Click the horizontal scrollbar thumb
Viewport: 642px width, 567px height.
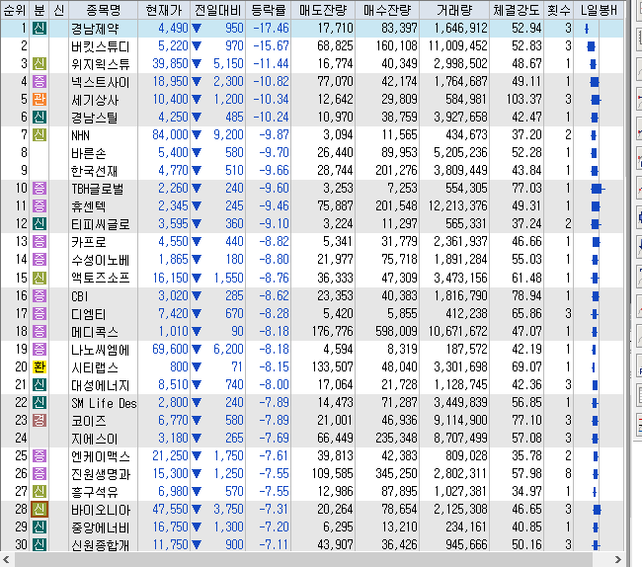coord(304,559)
